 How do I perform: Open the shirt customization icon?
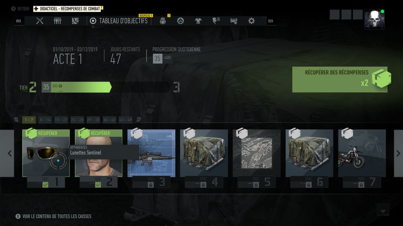[198, 21]
